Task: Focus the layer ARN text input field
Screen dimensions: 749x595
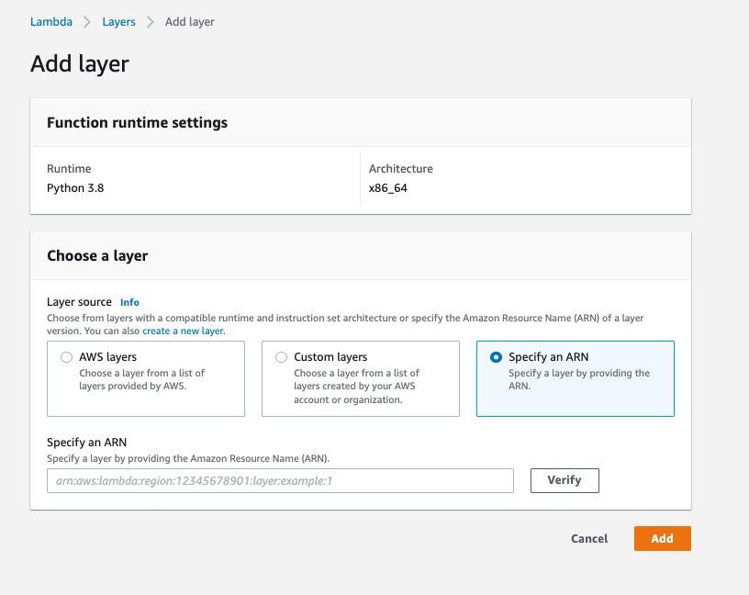Action: tap(280, 480)
